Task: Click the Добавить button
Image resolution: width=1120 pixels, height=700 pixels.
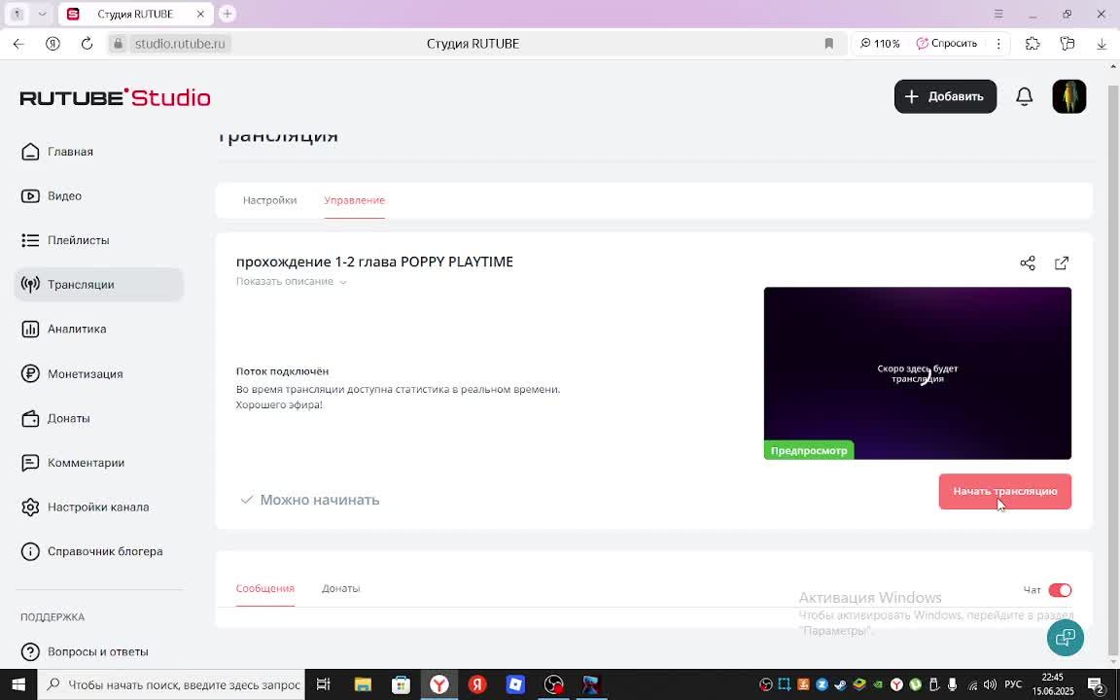Action: pyautogui.click(x=945, y=96)
